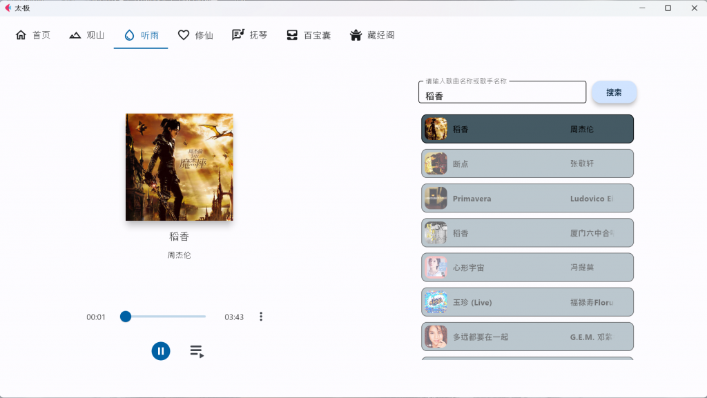
Task: Click the artist name 冯提莫
Action: tap(582, 268)
